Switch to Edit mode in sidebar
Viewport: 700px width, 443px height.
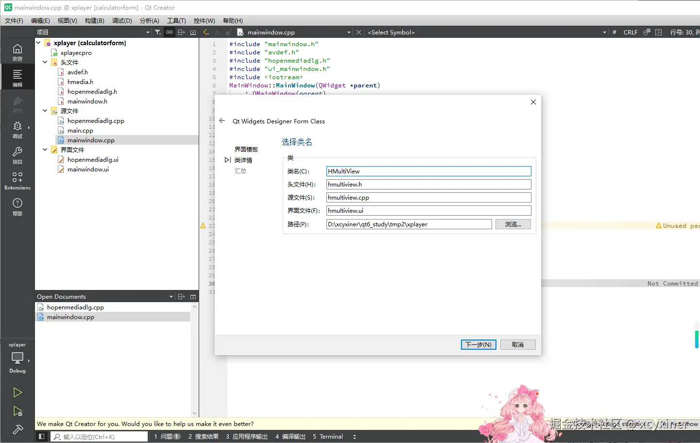coord(17,78)
